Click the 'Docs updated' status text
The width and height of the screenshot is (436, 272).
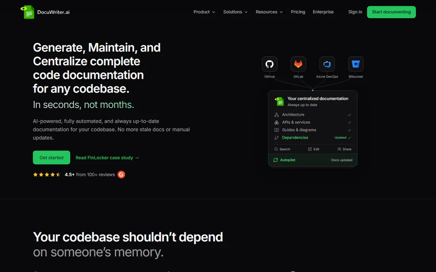pos(341,160)
